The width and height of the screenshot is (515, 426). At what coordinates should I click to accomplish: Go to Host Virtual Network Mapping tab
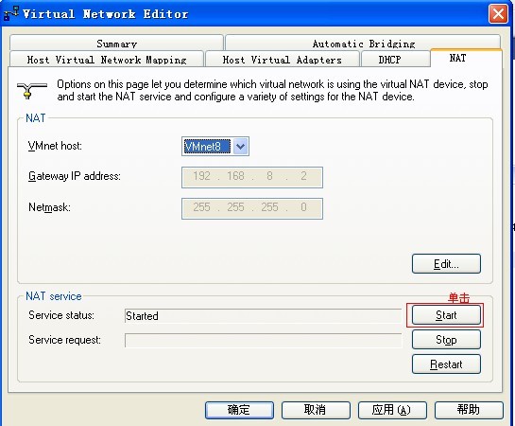107,60
